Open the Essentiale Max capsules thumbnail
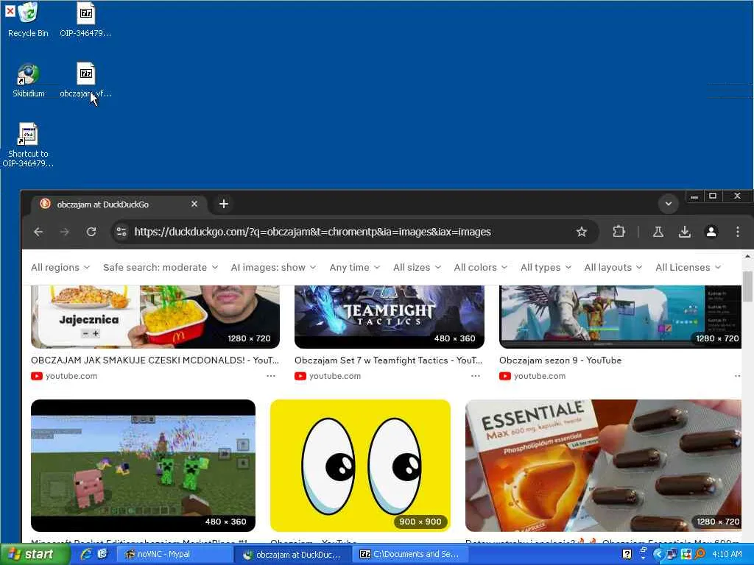754x565 pixels. (x=604, y=466)
